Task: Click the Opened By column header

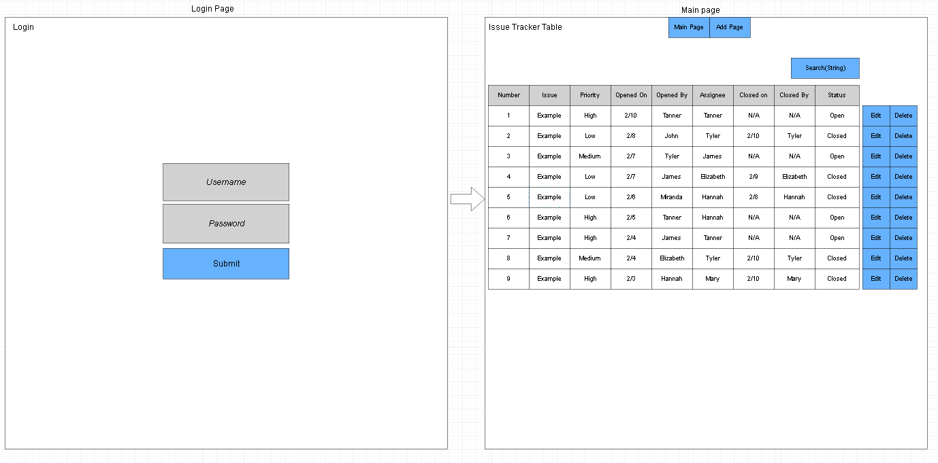Action: tap(672, 95)
